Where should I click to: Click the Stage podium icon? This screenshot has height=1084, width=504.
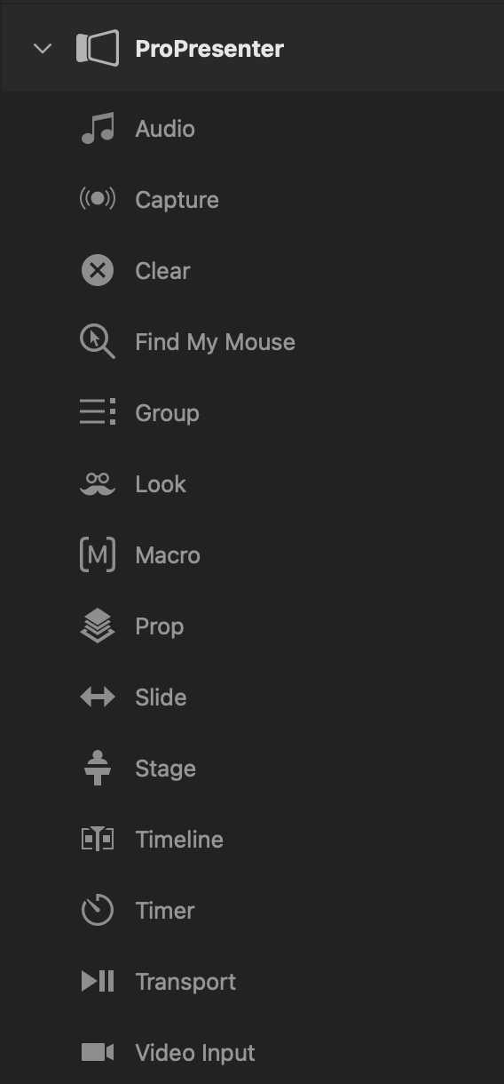(98, 769)
